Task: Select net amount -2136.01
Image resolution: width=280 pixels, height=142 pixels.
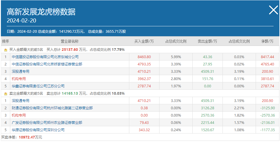Action: [267, 123]
